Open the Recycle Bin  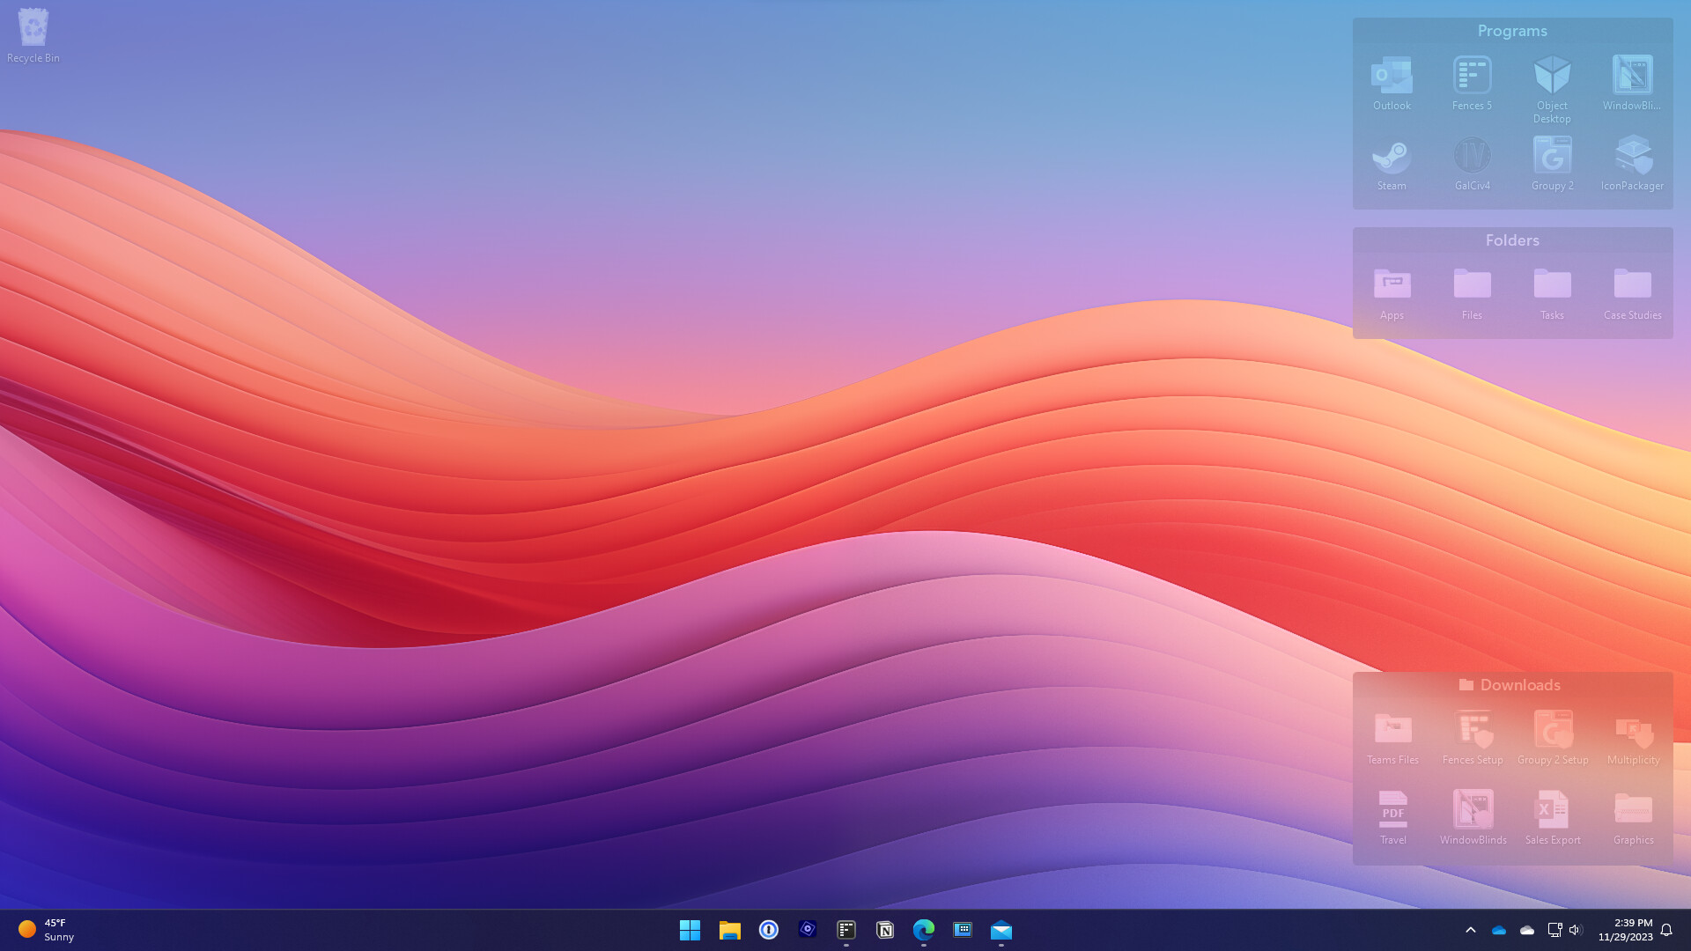(x=33, y=26)
